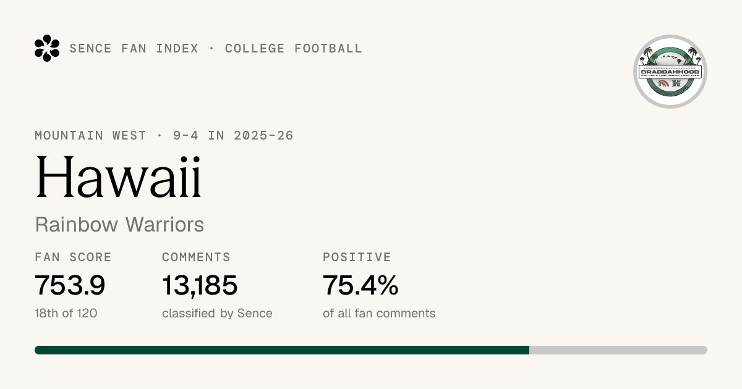Screen dimensions: 742x389
Task: Open the Braddahhood circular team badge
Action: point(670,72)
